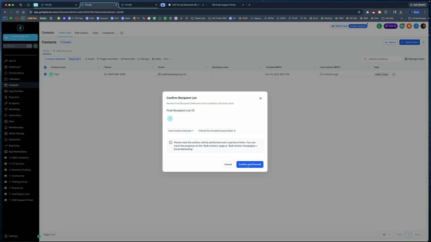Click the sidebar Search box
Screen dimensions: 431x242
pos(18,46)
